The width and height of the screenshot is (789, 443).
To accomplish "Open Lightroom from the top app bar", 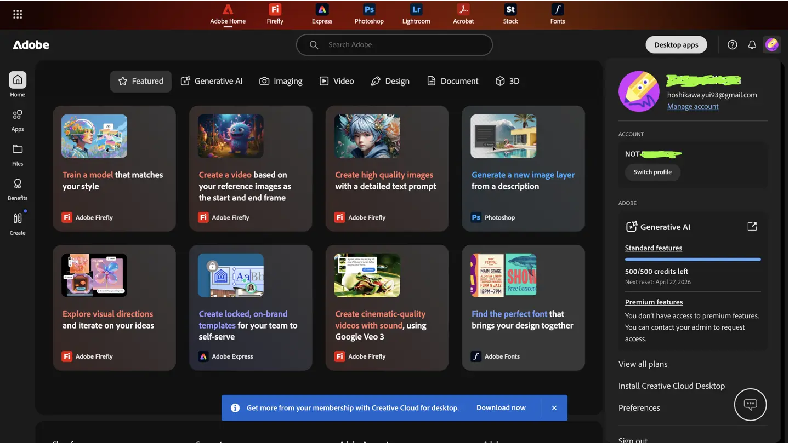I will [x=416, y=14].
